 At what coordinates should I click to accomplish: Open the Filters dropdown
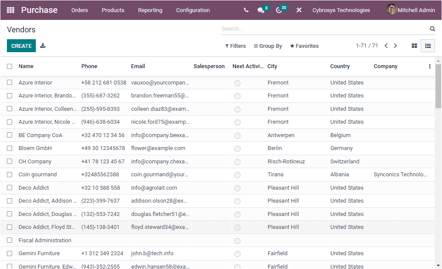click(x=235, y=46)
